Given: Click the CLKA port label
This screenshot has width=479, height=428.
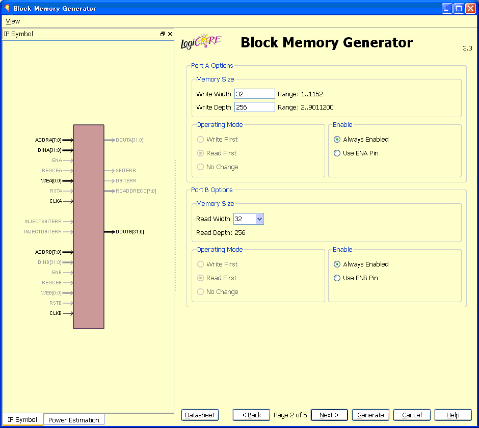Looking at the screenshot, I should [56, 201].
